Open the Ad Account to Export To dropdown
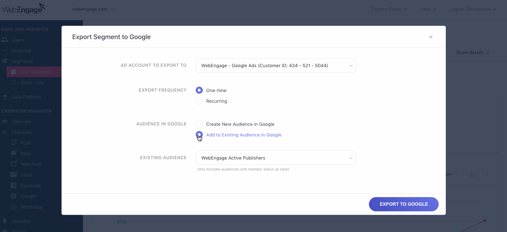Screen dimensions: 507x232 (276, 65)
